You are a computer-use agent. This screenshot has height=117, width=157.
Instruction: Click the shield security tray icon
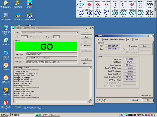click(x=146, y=115)
